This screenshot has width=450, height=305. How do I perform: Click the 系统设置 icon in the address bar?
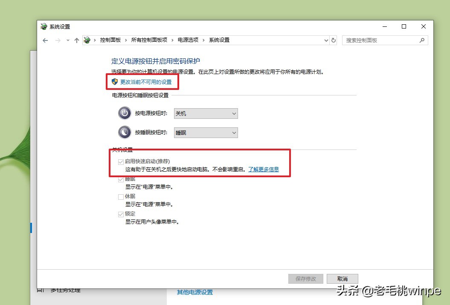coord(87,40)
